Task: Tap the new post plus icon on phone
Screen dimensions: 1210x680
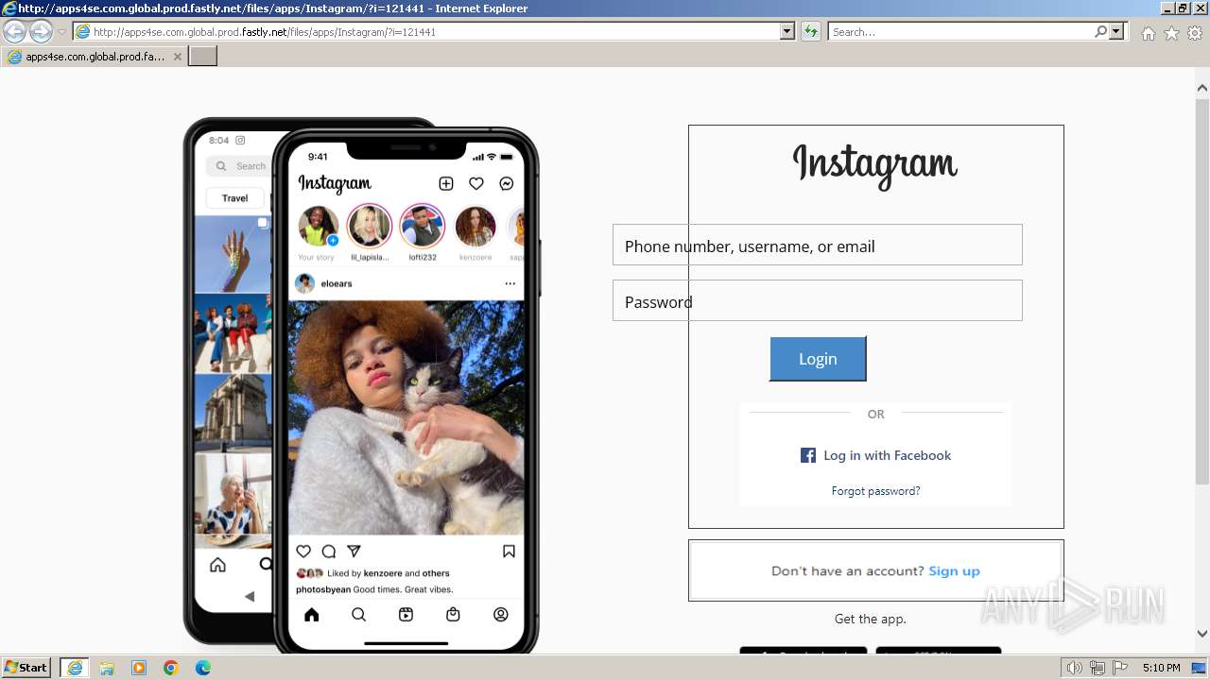Action: [446, 183]
